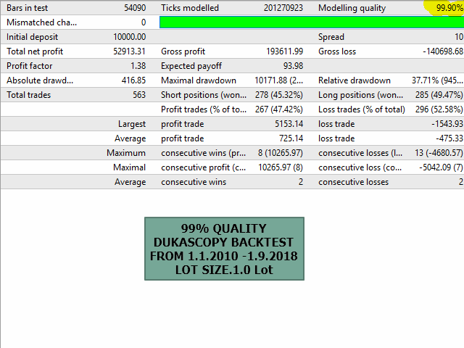The image size is (464, 348).
Task: Click the green modelling quality progress bar
Action: [312, 22]
